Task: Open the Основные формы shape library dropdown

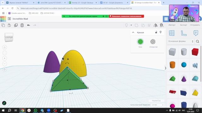Action: [181, 41]
